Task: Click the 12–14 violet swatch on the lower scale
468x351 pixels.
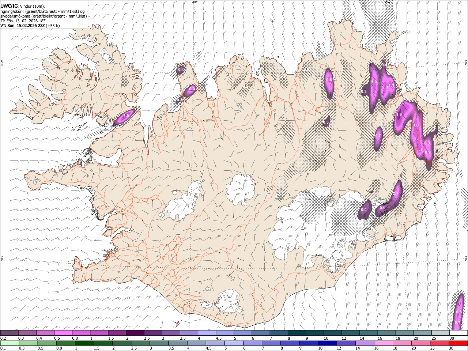Action: pyautogui.click(x=346, y=343)
